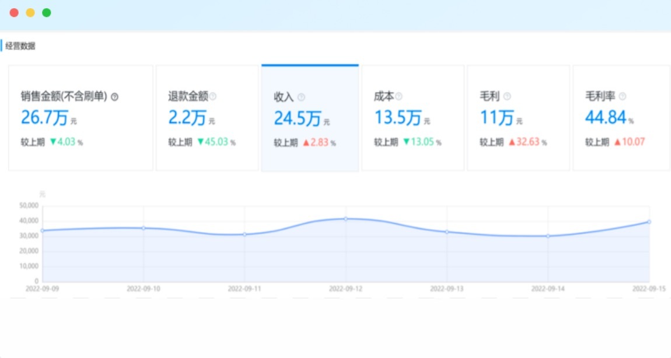The image size is (671, 358).
Task: Select the 2022-09-10 point on the line
Action: (x=144, y=228)
